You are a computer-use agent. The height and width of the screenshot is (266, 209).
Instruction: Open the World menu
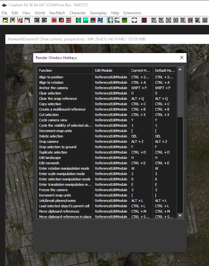point(40,13)
